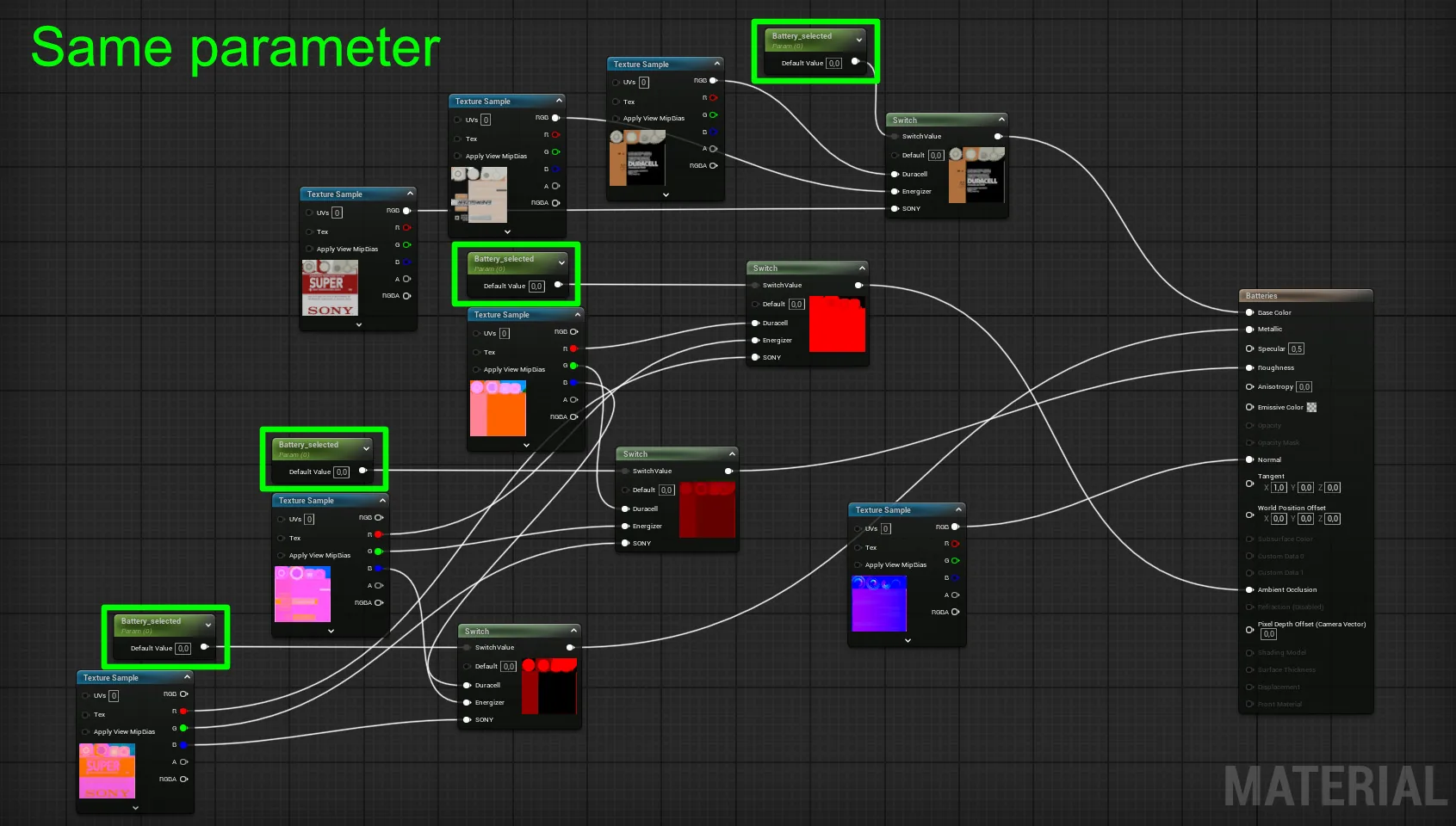1456x826 pixels.
Task: Collapse the red-and-black preview Switch node header arrow
Action: click(x=574, y=631)
